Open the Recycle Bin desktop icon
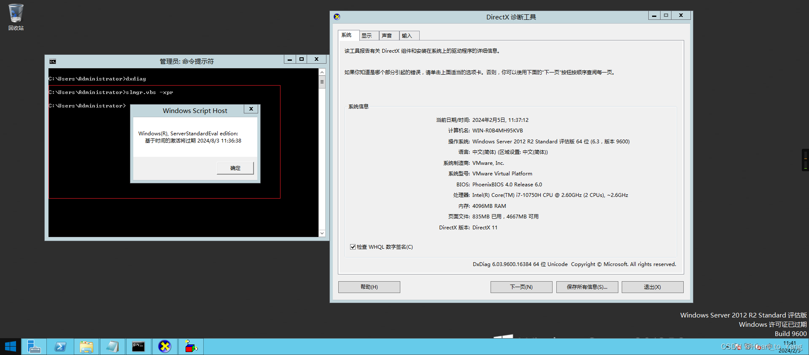The image size is (809, 355). pos(16,17)
